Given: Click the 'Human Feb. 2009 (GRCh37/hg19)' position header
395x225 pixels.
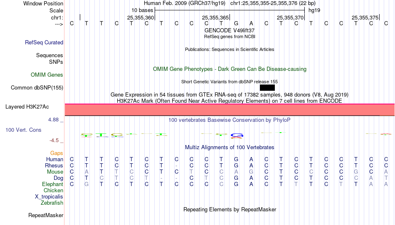Looking at the screenshot, I should pos(185,3).
